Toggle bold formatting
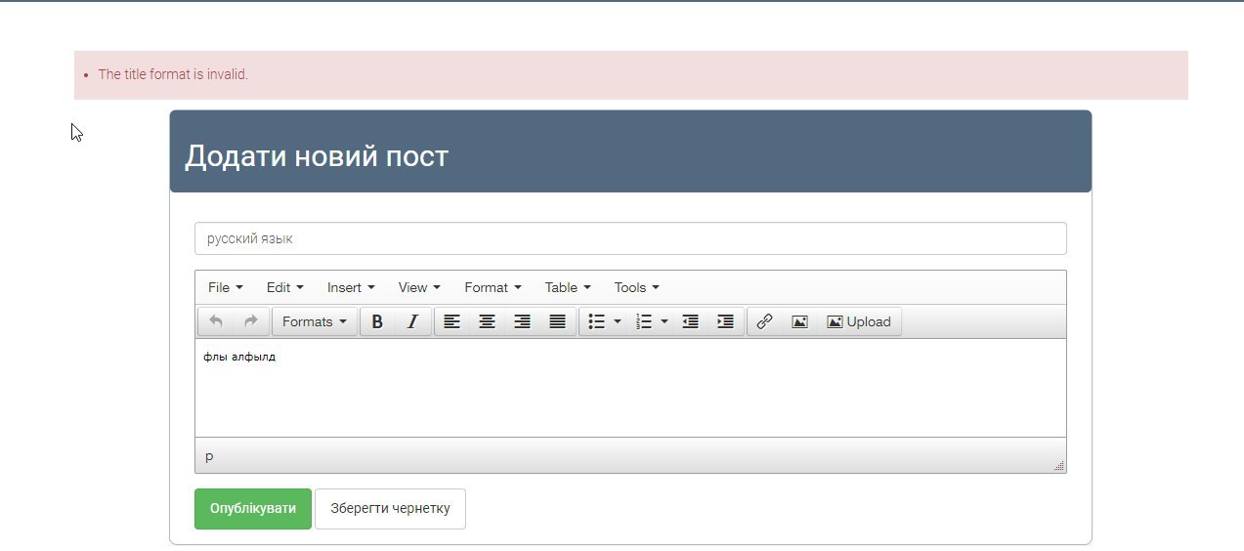Screen dimensions: 1244x551 click(x=377, y=321)
